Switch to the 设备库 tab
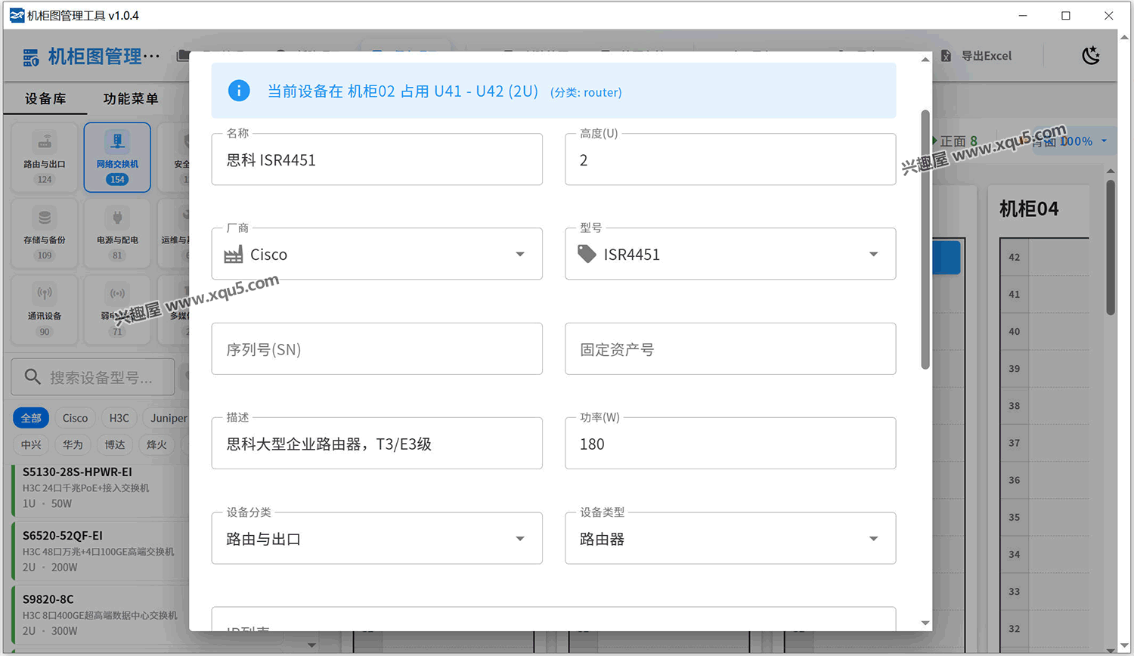The image size is (1134, 656). [x=45, y=99]
